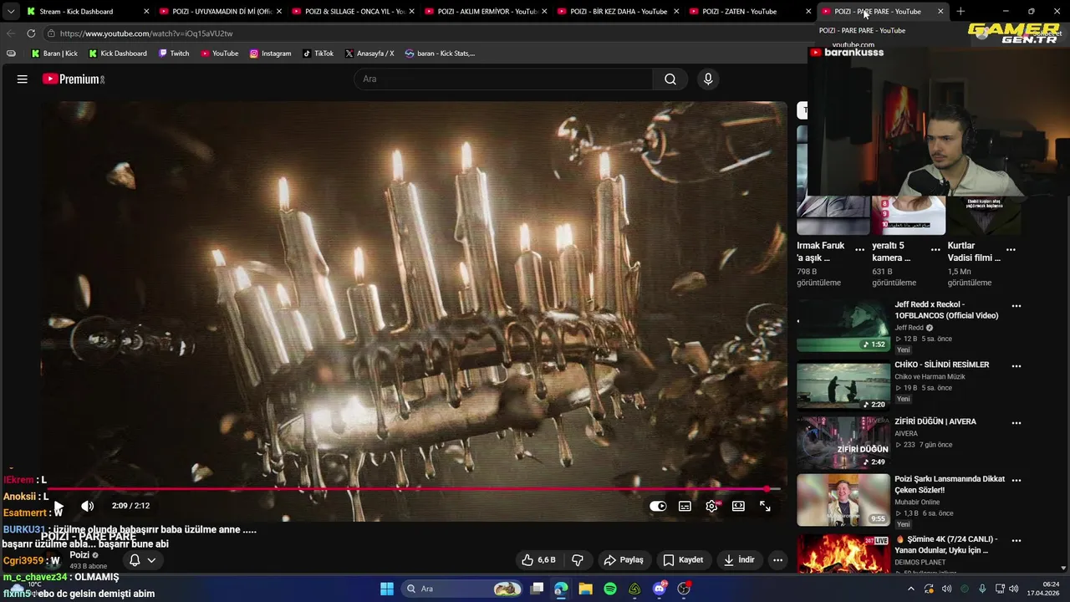Open the more actions three-dot menu below video
Image resolution: width=1070 pixels, height=602 pixels.
click(x=777, y=559)
